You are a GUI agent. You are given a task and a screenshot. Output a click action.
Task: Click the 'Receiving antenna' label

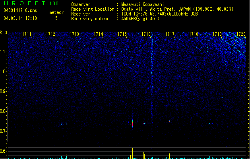click(x=91, y=19)
